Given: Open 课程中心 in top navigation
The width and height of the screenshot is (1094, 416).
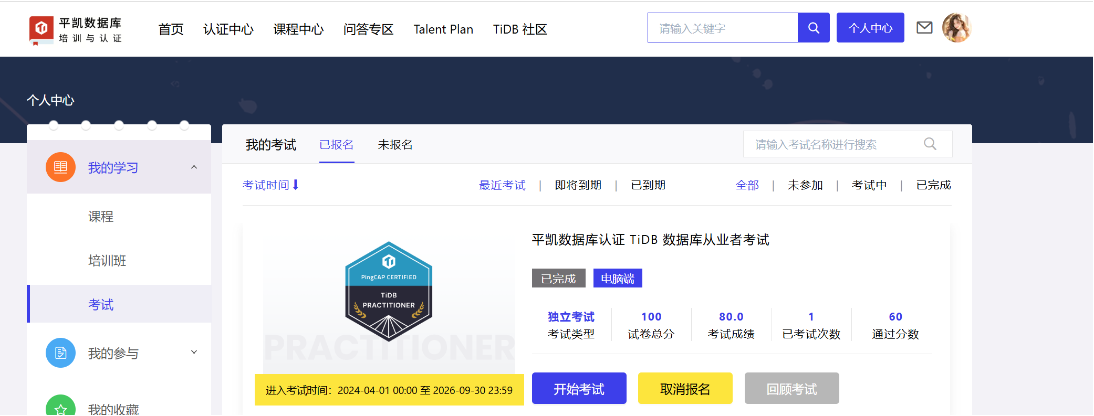Looking at the screenshot, I should coord(298,29).
